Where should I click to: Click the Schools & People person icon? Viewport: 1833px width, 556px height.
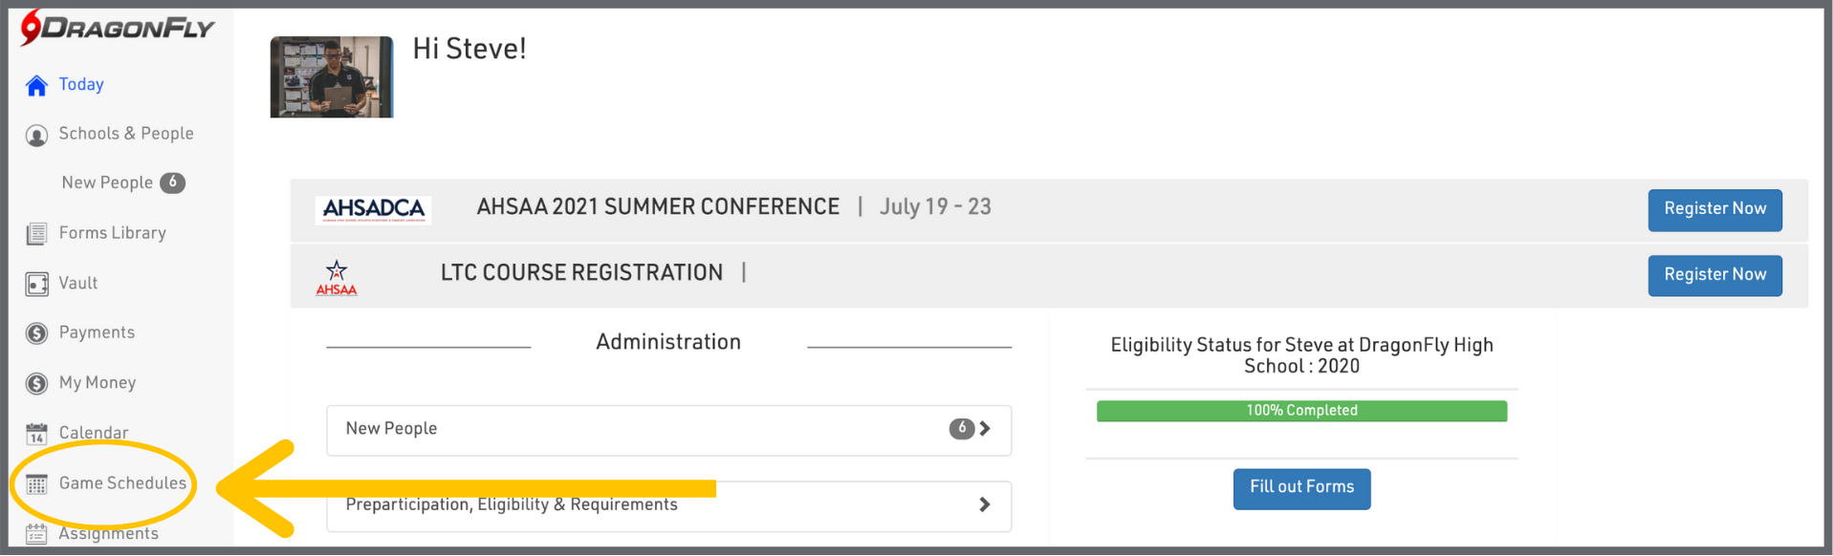36,136
